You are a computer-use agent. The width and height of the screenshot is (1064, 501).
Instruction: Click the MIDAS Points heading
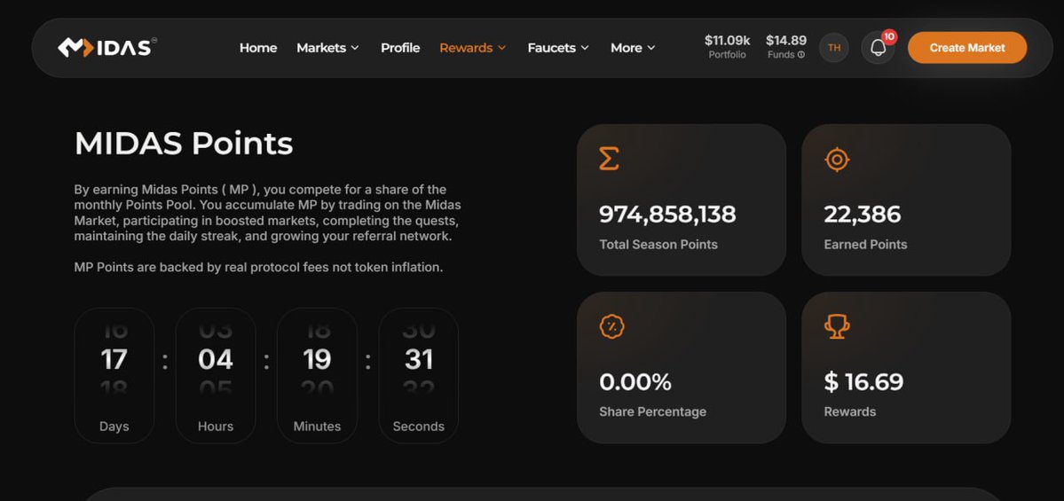[183, 144]
